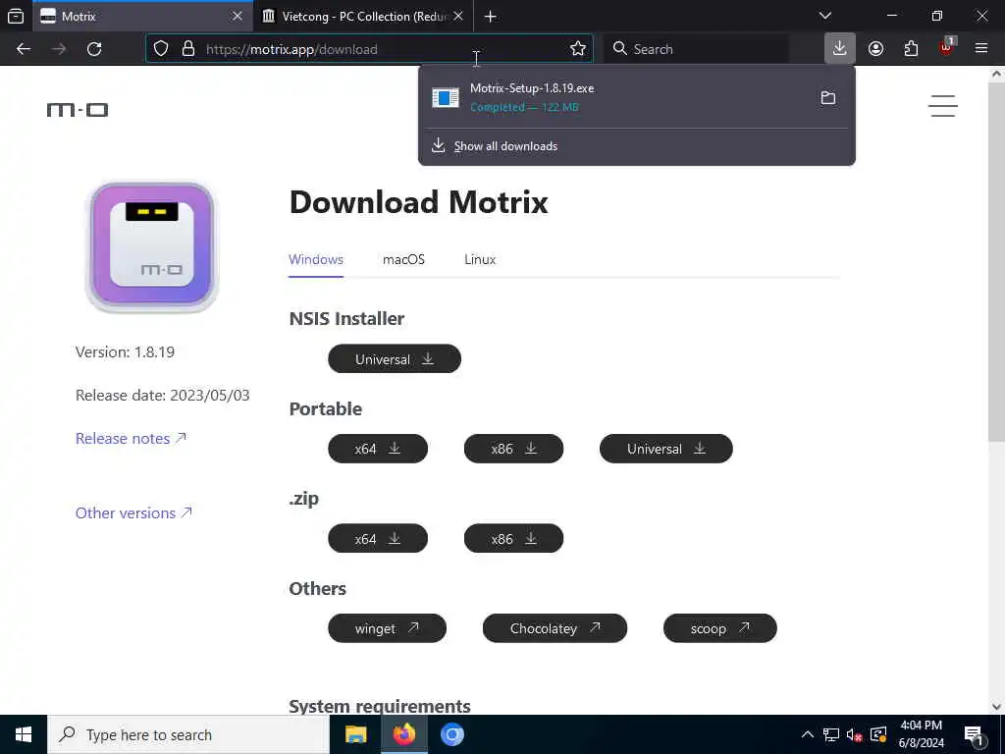Go back with the browser back arrow
The width and height of the screenshot is (1005, 754).
[x=24, y=49]
